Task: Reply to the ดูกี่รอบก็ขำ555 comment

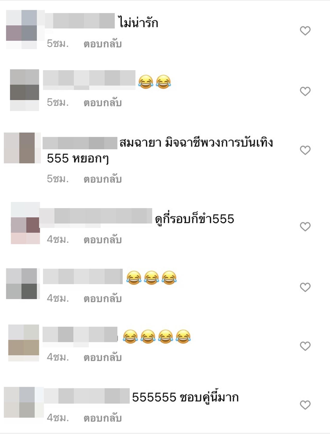Action: 103,240
